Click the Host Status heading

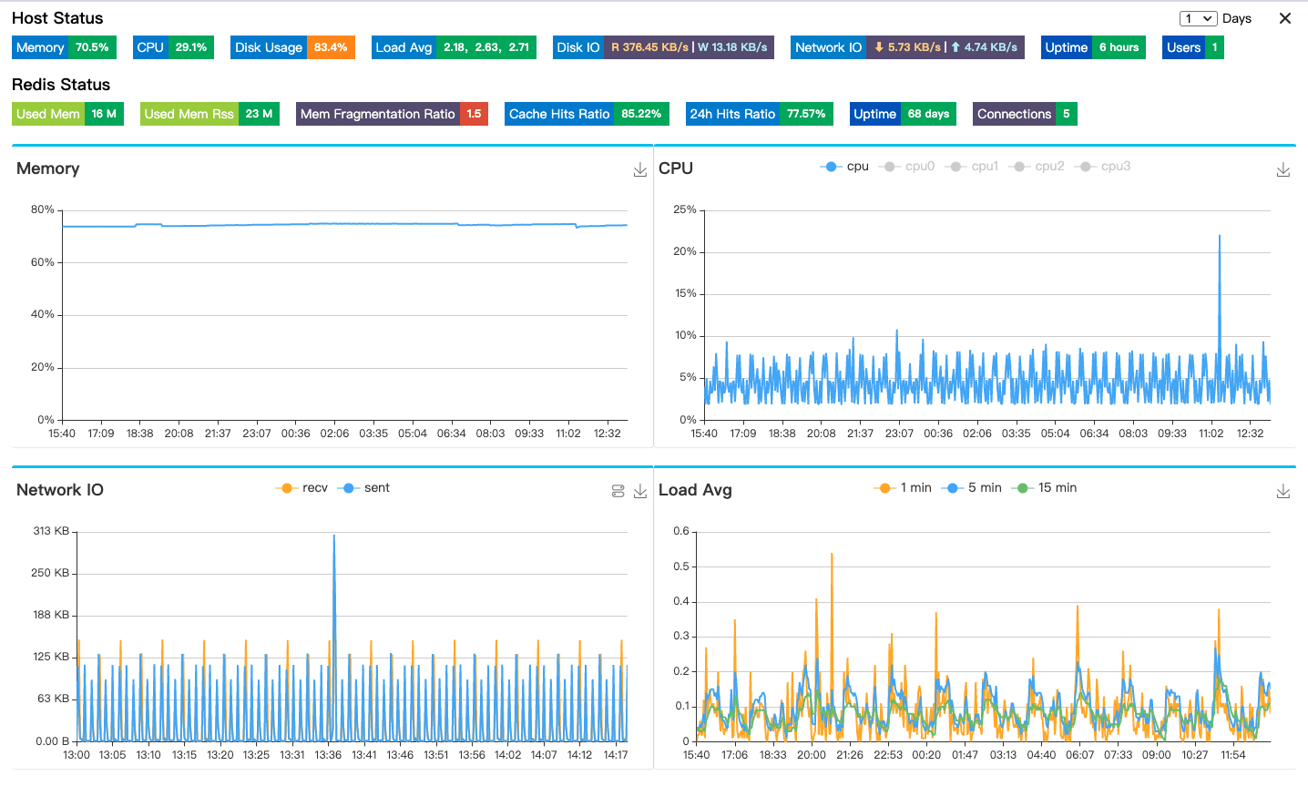click(x=57, y=18)
